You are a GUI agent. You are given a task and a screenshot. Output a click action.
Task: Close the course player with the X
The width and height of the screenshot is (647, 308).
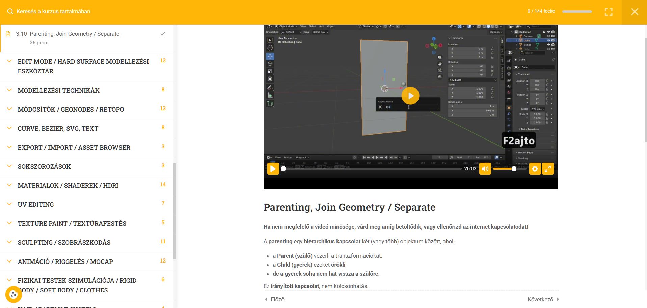tap(634, 12)
